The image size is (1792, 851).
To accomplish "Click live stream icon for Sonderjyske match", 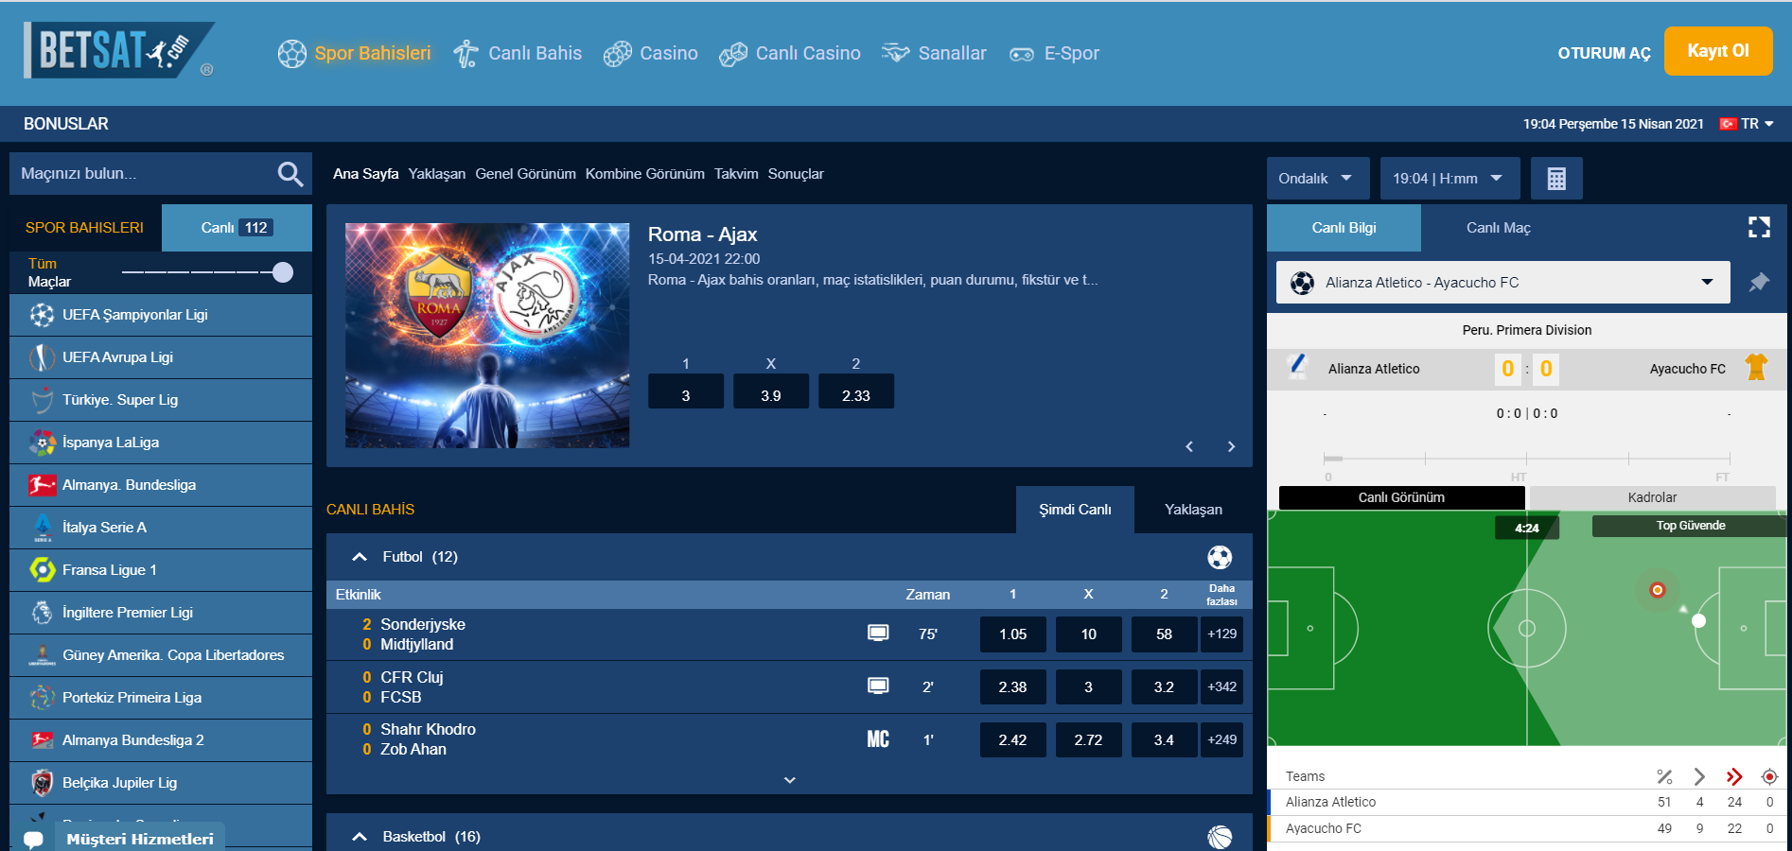I will 878,634.
